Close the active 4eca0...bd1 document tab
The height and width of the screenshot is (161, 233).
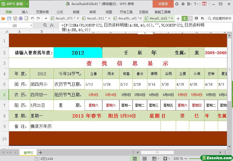(172, 18)
